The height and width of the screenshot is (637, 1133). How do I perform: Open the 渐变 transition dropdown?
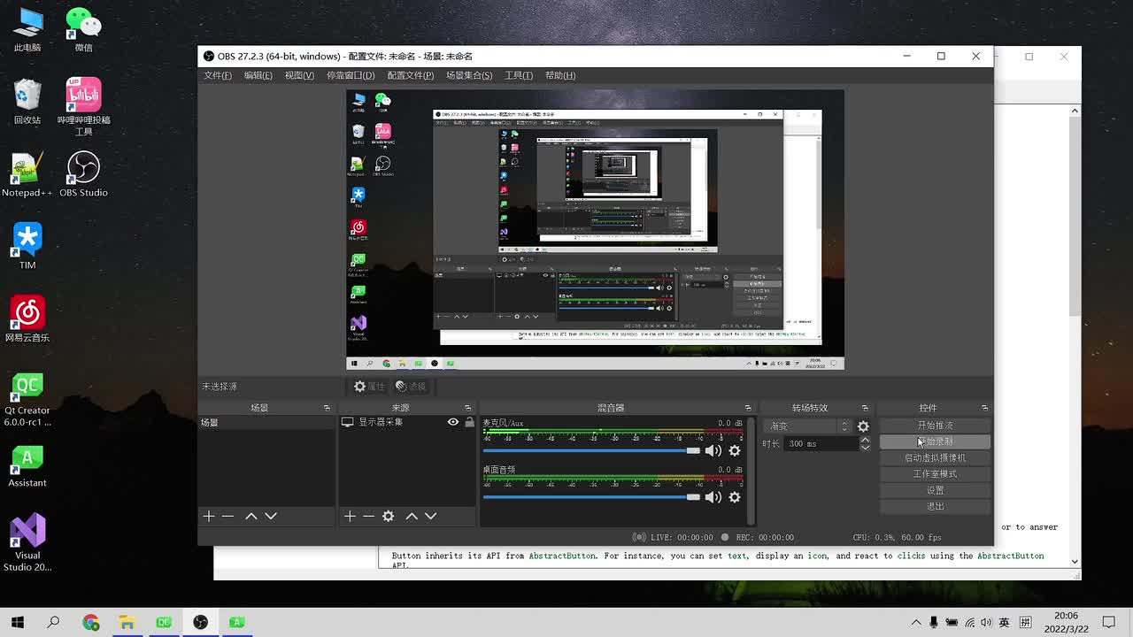point(807,426)
